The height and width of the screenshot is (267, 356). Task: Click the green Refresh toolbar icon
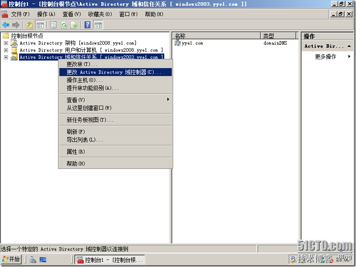tap(64, 25)
